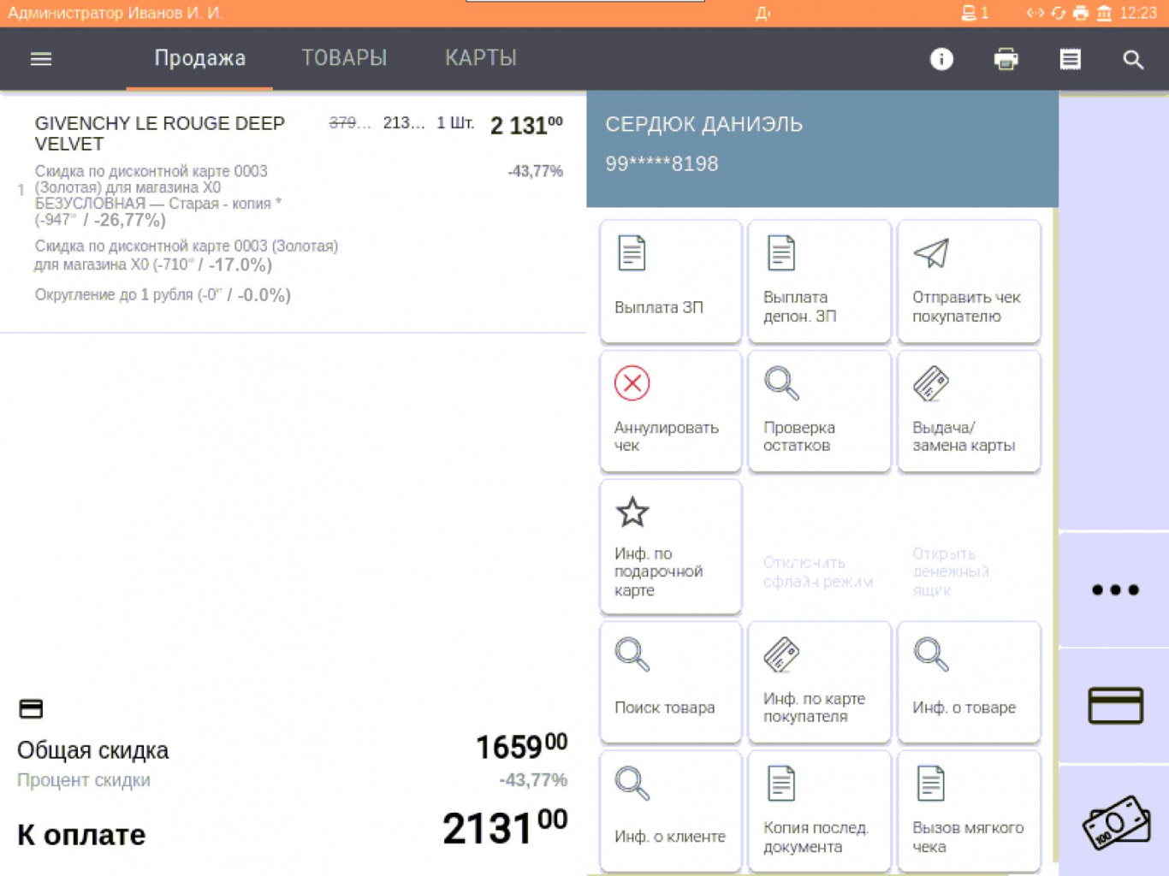Image resolution: width=1169 pixels, height=876 pixels.
Task: Click Процент скидки label
Action: (x=84, y=780)
